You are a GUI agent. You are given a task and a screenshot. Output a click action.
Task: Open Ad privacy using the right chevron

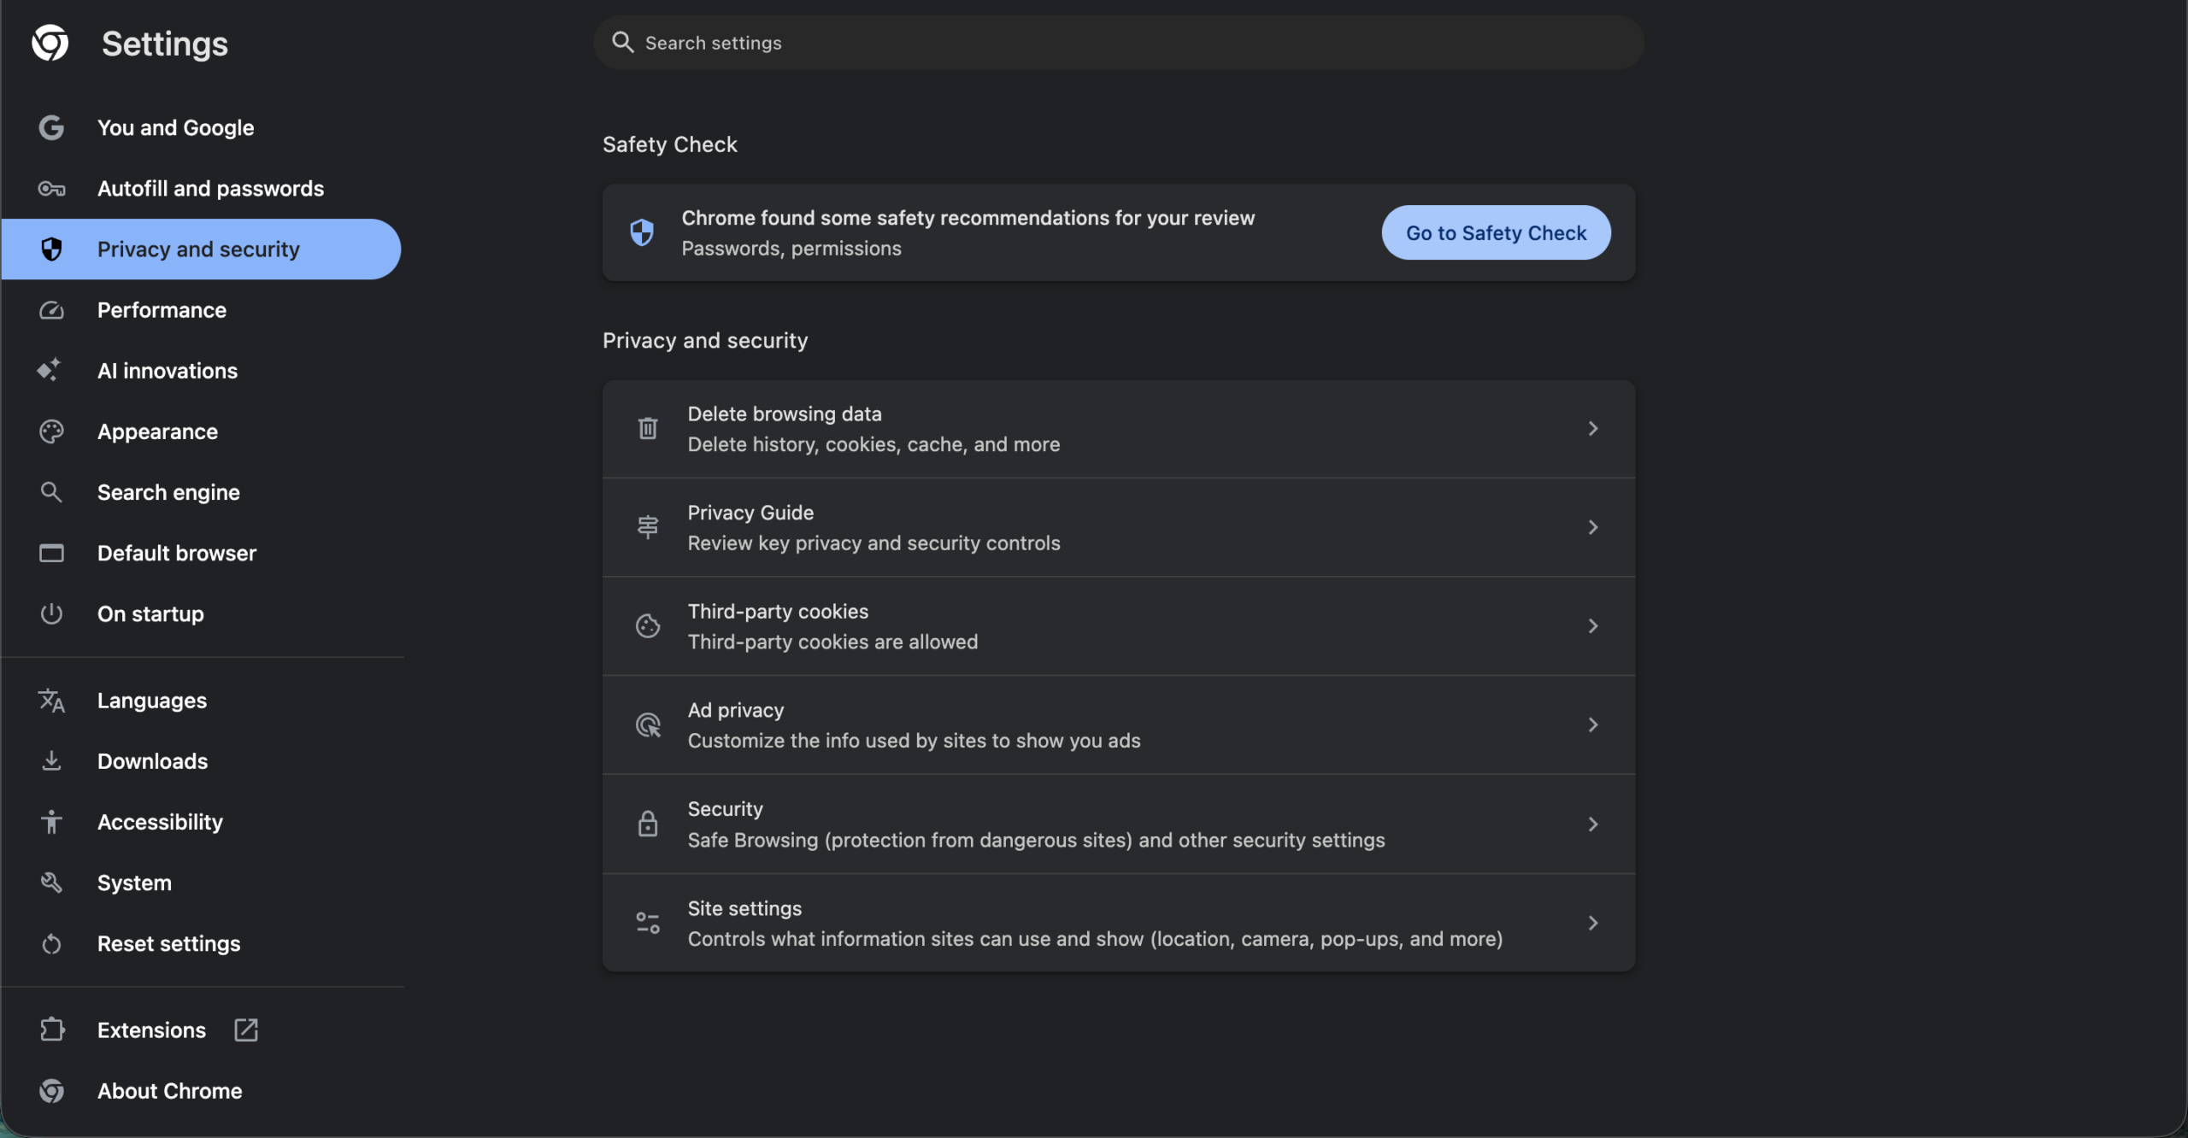[1592, 724]
